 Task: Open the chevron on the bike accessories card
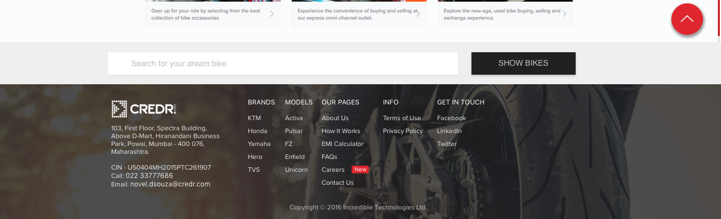pos(272,14)
